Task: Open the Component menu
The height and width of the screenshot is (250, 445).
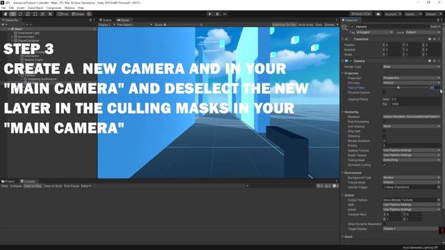Action: click(54, 8)
